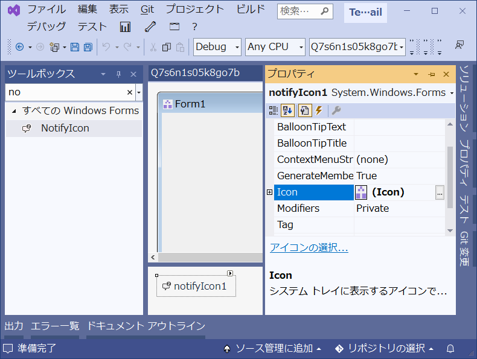Image resolution: width=477 pixels, height=359 pixels.
Task: Click the notifications bell in status bar
Action: 450,349
